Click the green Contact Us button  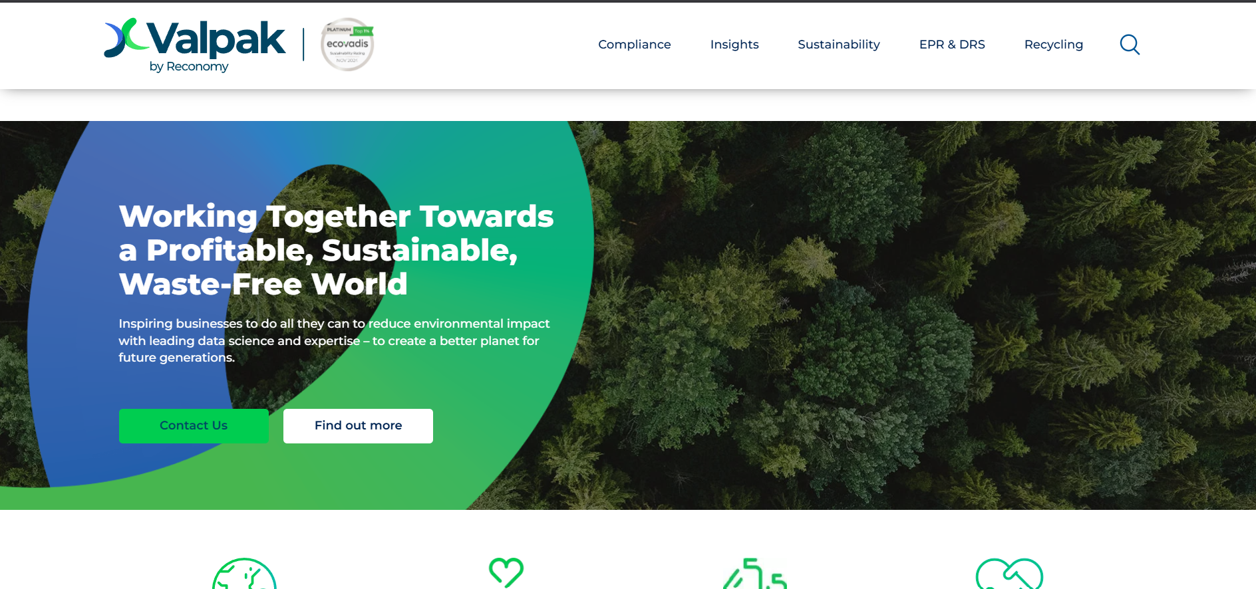pos(194,425)
